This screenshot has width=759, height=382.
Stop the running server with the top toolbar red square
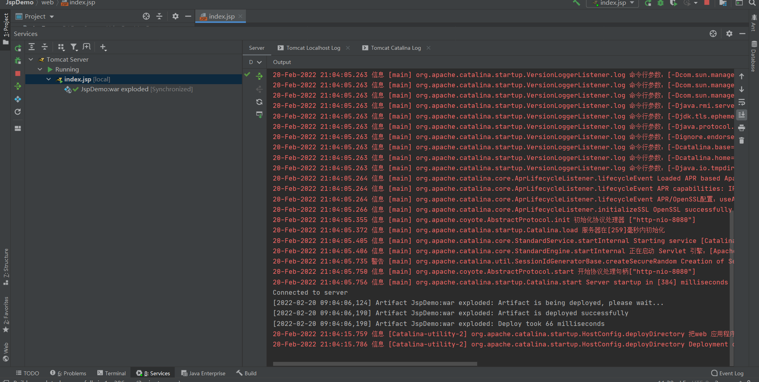pos(707,3)
